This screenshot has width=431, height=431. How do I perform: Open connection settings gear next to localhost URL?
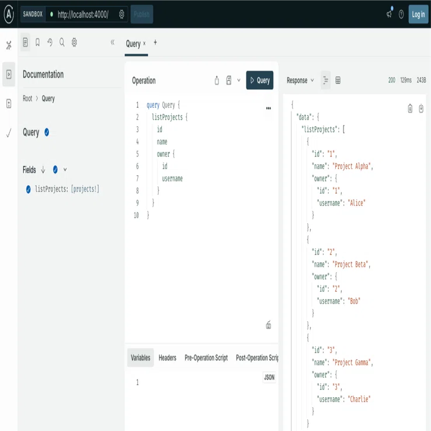121,14
